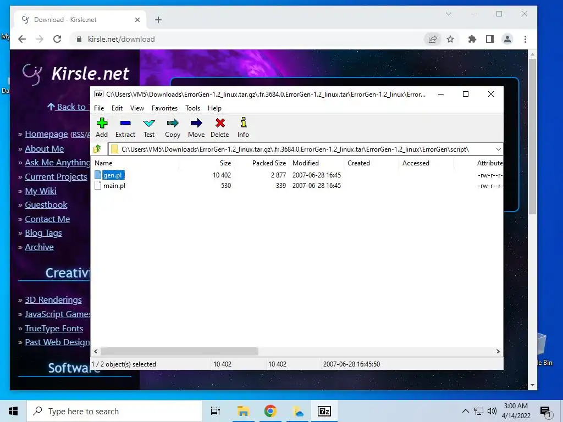This screenshot has width=563, height=422.
Task: Open Chrome side panel icon
Action: pyautogui.click(x=490, y=39)
